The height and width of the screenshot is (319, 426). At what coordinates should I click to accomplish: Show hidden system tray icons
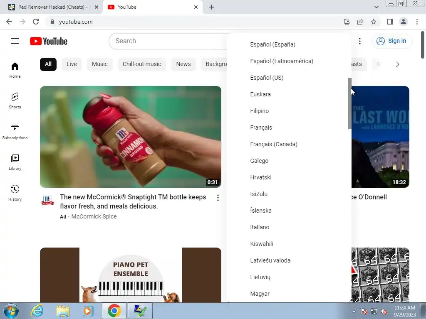(354, 311)
